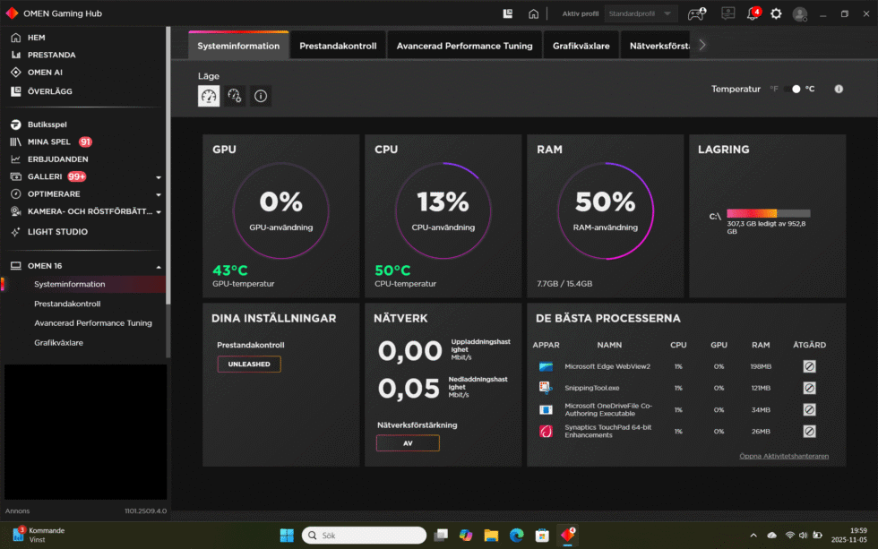The width and height of the screenshot is (878, 549).
Task: Toggle temperature unit between °F and °C
Action: (x=792, y=89)
